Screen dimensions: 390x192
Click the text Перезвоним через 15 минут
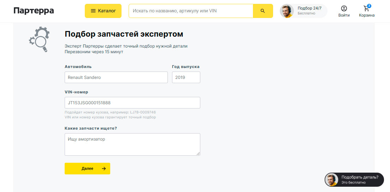[x=94, y=52]
